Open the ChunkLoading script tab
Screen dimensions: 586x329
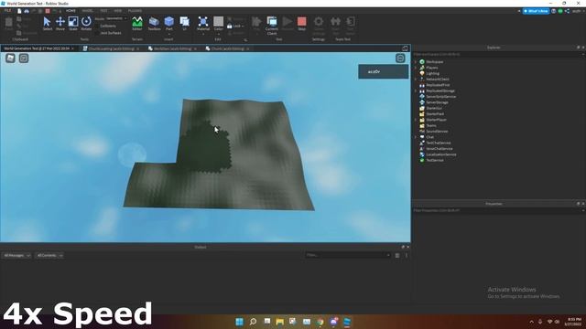point(111,48)
